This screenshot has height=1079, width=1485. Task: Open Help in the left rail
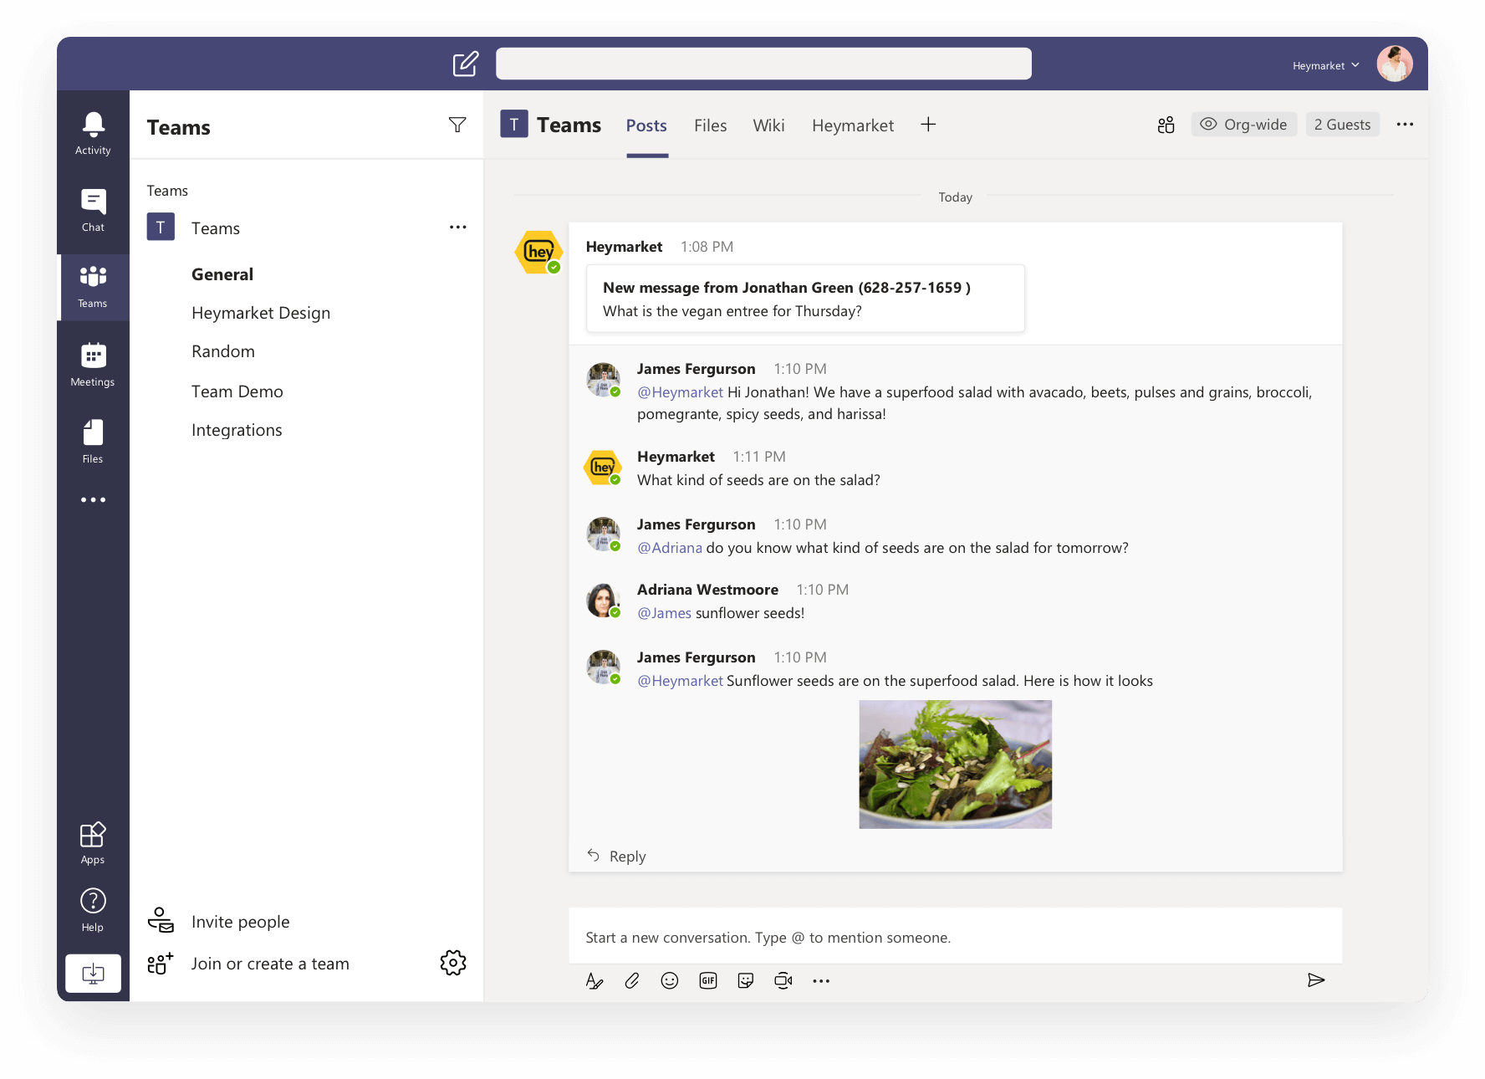(x=93, y=910)
